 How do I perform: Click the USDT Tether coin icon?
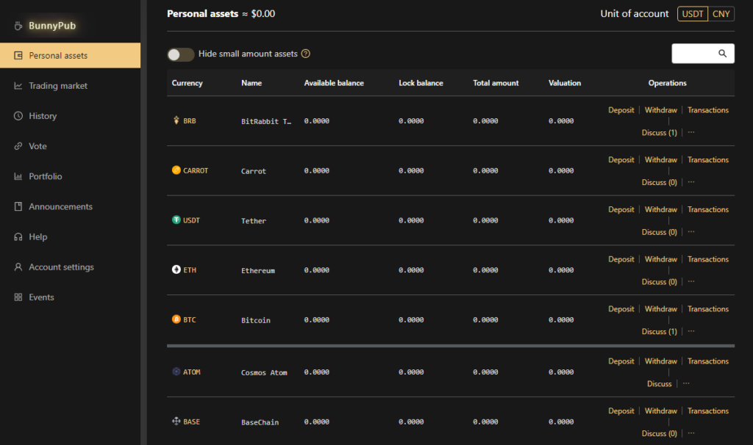pyautogui.click(x=176, y=220)
